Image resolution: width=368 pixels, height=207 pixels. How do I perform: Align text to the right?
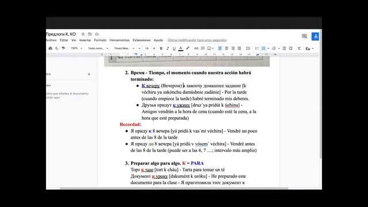(x=233, y=48)
